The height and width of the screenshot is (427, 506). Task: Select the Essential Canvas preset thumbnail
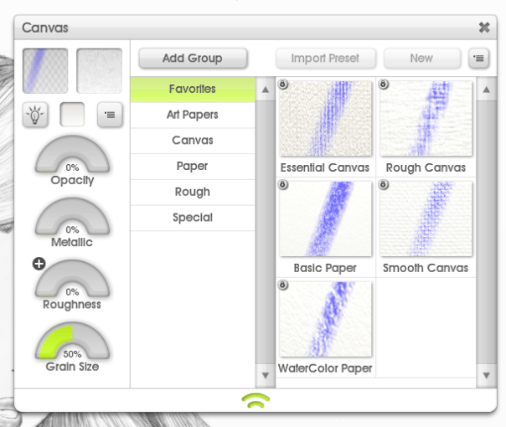pyautogui.click(x=325, y=118)
